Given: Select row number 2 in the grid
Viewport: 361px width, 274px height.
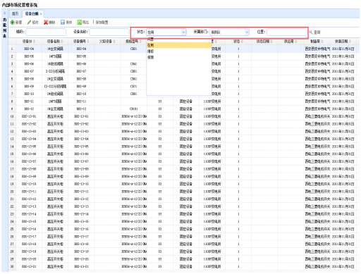Looking at the screenshot, I should point(12,56).
